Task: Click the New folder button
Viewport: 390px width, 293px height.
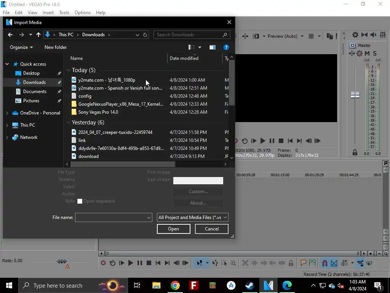Action: point(56,47)
